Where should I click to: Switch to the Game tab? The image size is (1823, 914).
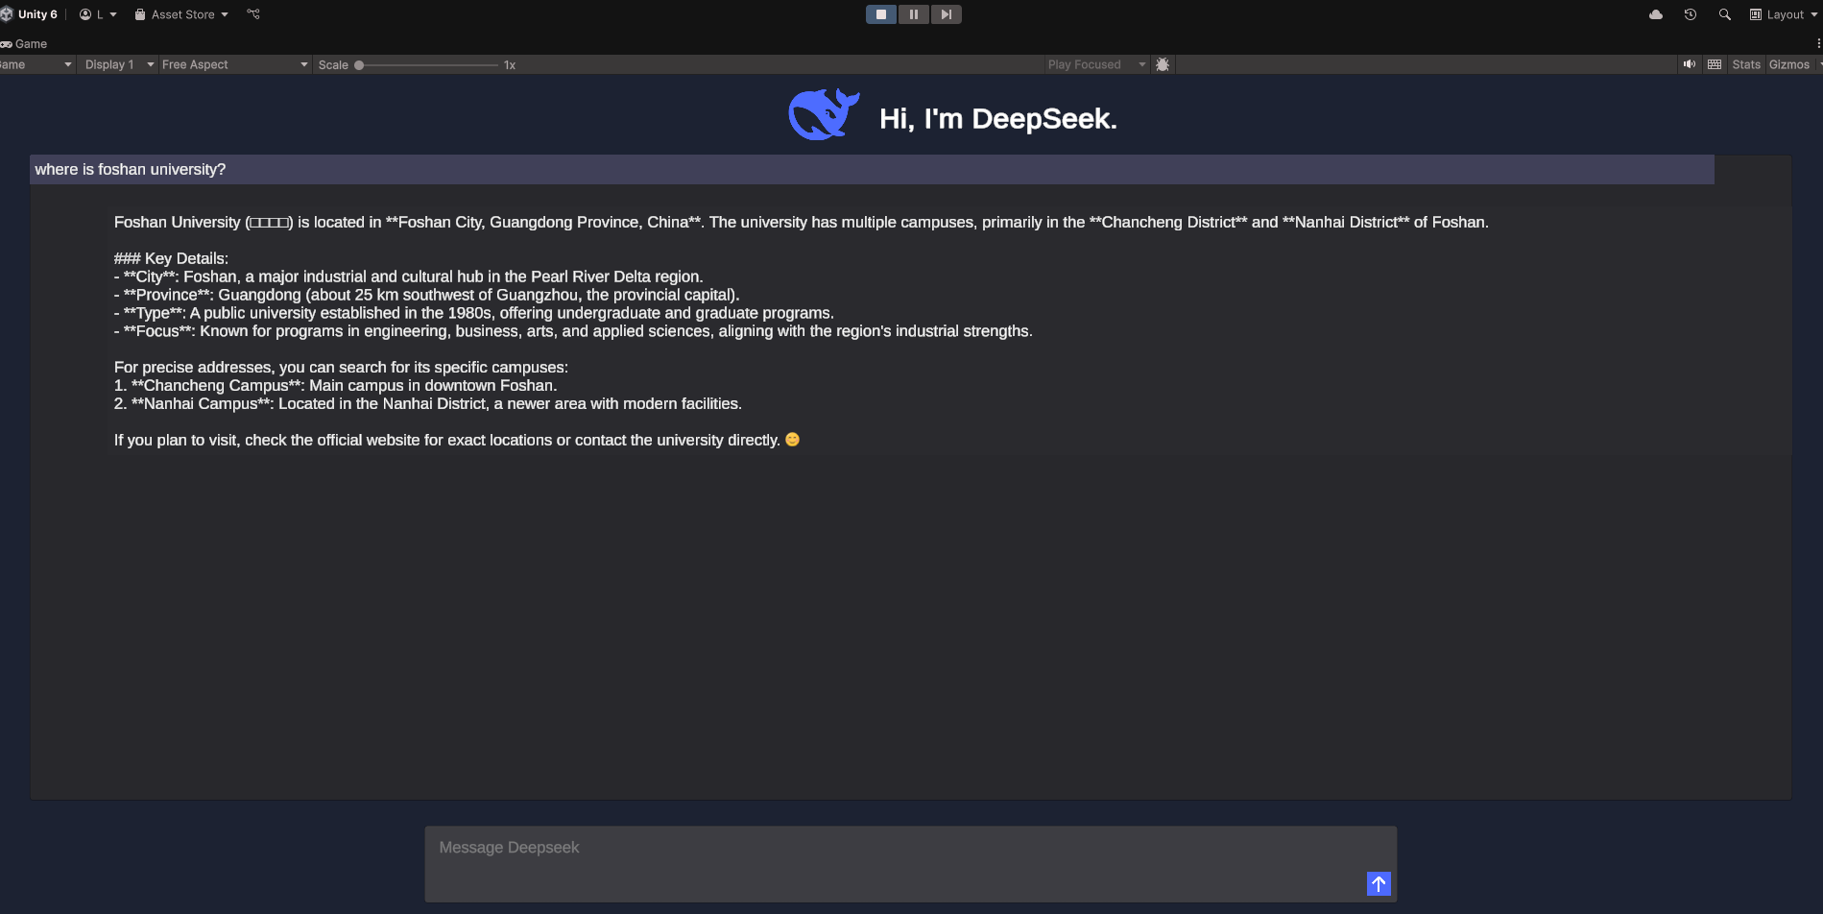coord(24,44)
